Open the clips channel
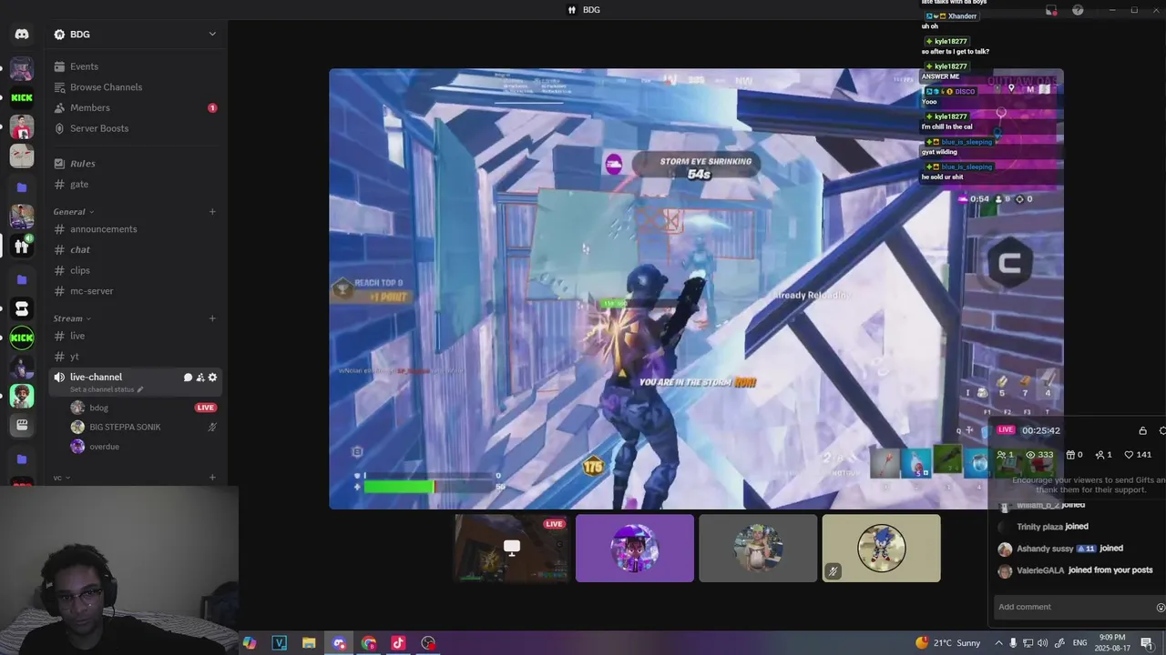This screenshot has width=1166, height=655. click(x=136, y=270)
